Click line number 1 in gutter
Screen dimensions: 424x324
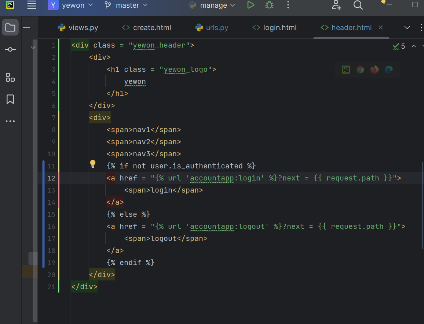click(54, 45)
